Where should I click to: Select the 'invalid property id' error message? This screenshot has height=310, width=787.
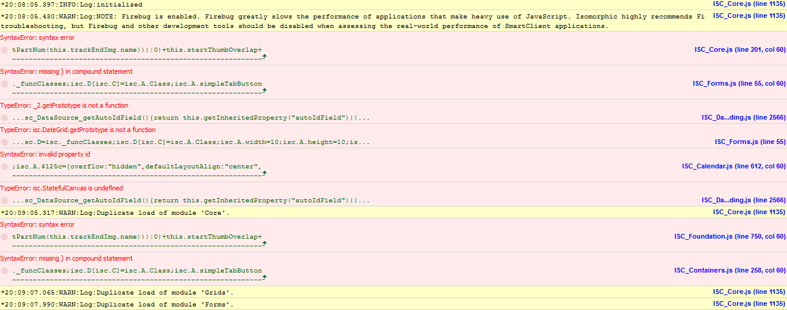[36, 154]
